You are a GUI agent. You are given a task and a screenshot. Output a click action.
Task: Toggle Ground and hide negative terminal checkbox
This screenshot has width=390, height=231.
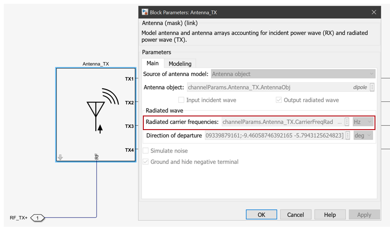[x=146, y=162]
